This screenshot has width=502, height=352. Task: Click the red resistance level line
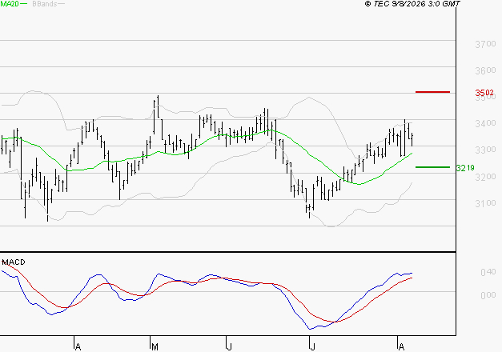pos(432,92)
